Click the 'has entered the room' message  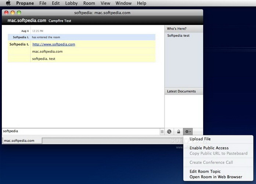pyautogui.click(x=46, y=37)
